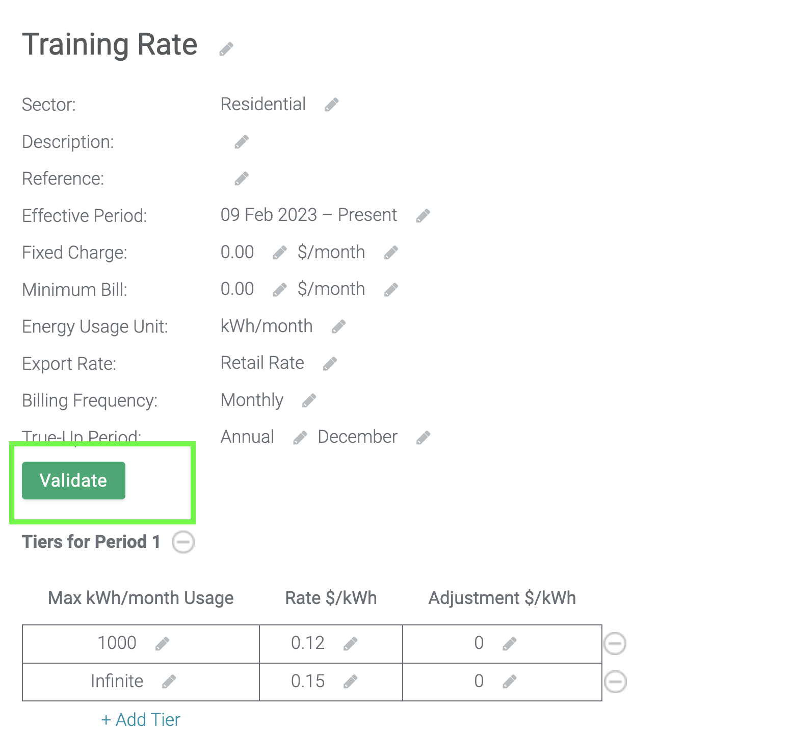Edit the Export Rate setting

pyautogui.click(x=330, y=363)
